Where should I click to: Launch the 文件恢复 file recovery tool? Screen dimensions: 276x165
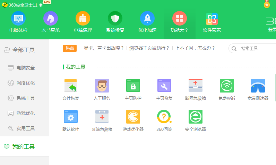(71, 89)
